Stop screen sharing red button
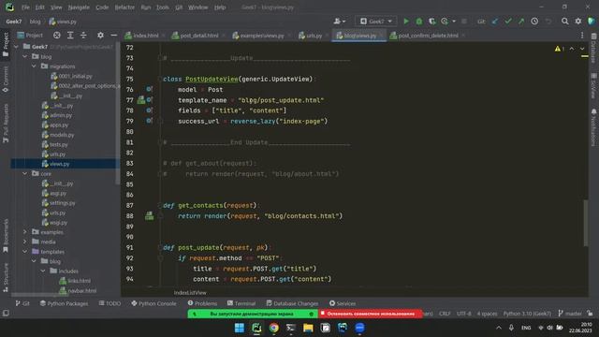The image size is (599, 337). pyautogui.click(x=371, y=314)
